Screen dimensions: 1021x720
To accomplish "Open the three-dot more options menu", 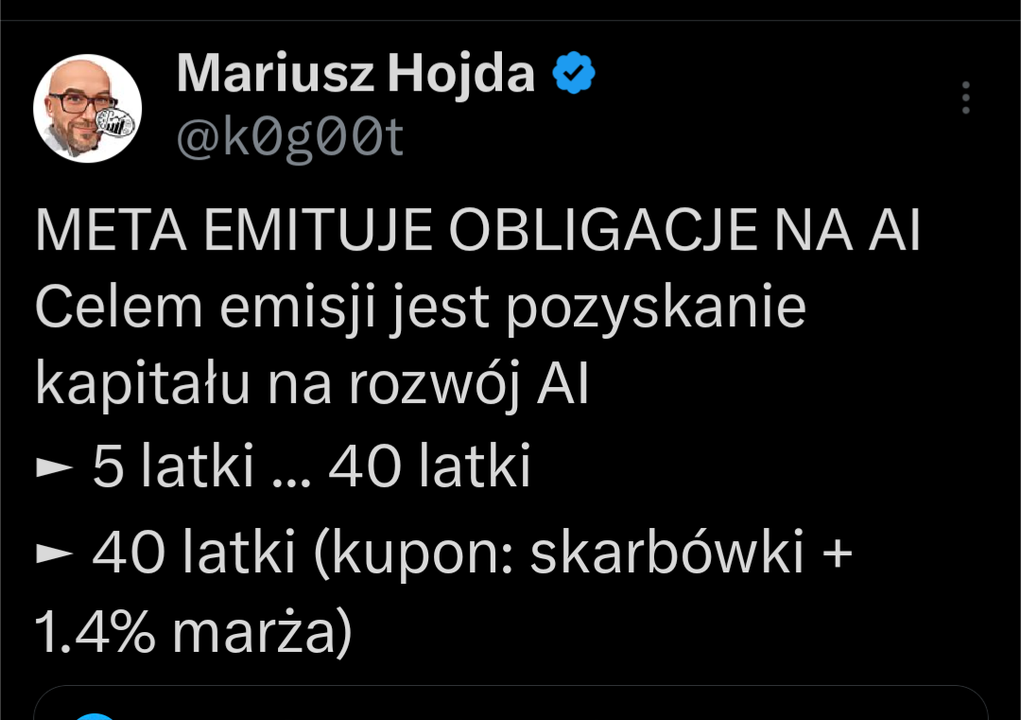I will click(965, 97).
